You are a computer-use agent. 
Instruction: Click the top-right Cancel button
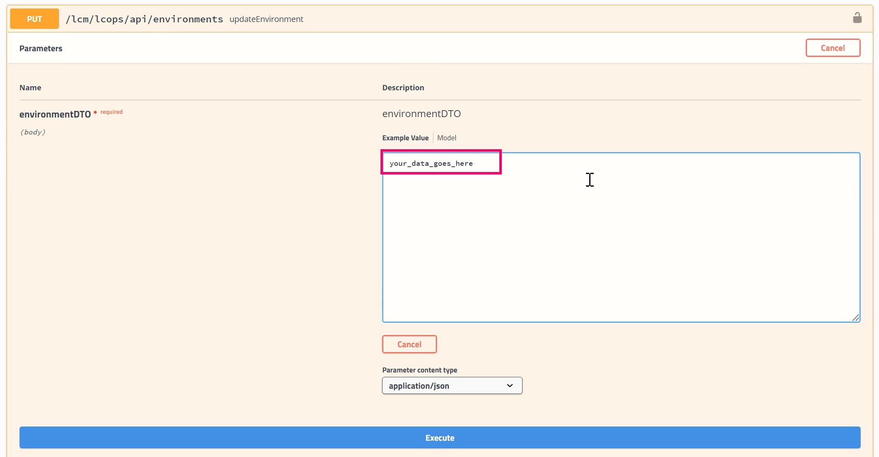pos(833,48)
